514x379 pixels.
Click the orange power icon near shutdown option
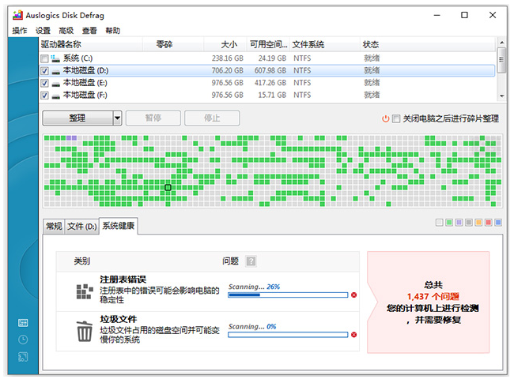pos(386,118)
